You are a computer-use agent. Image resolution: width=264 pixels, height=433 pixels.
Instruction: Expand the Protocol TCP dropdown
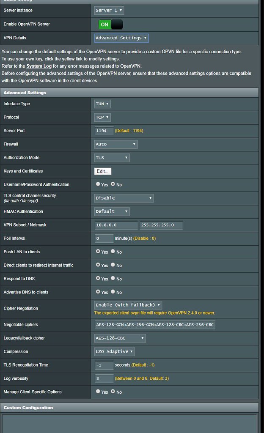tap(102, 118)
